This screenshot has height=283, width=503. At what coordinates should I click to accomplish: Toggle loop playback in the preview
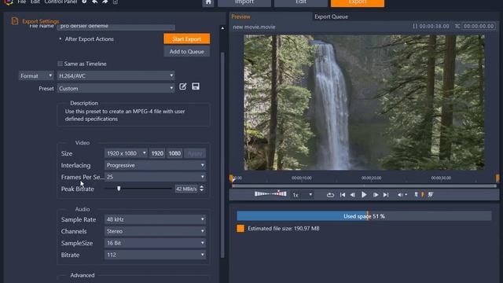pos(330,195)
